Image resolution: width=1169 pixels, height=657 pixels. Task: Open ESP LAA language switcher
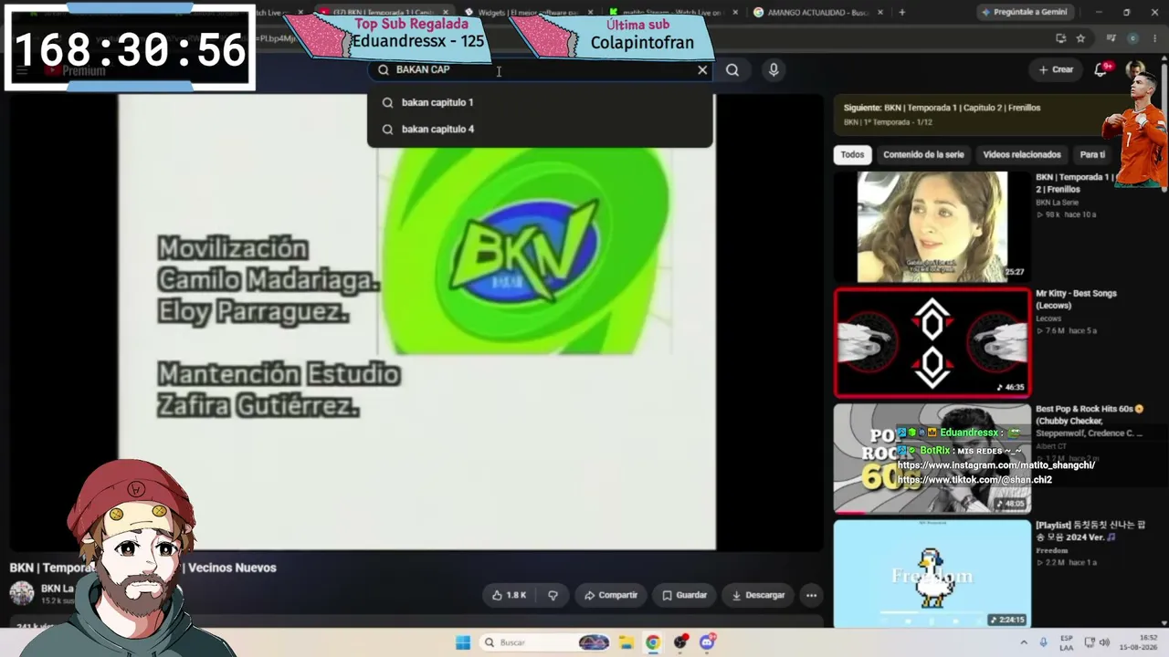(1067, 642)
